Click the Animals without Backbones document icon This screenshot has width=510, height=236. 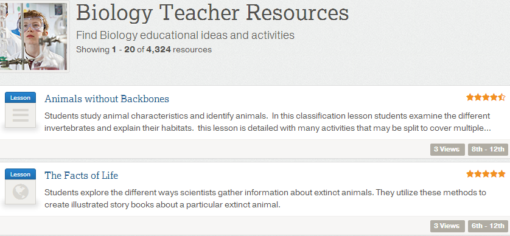[x=21, y=115]
